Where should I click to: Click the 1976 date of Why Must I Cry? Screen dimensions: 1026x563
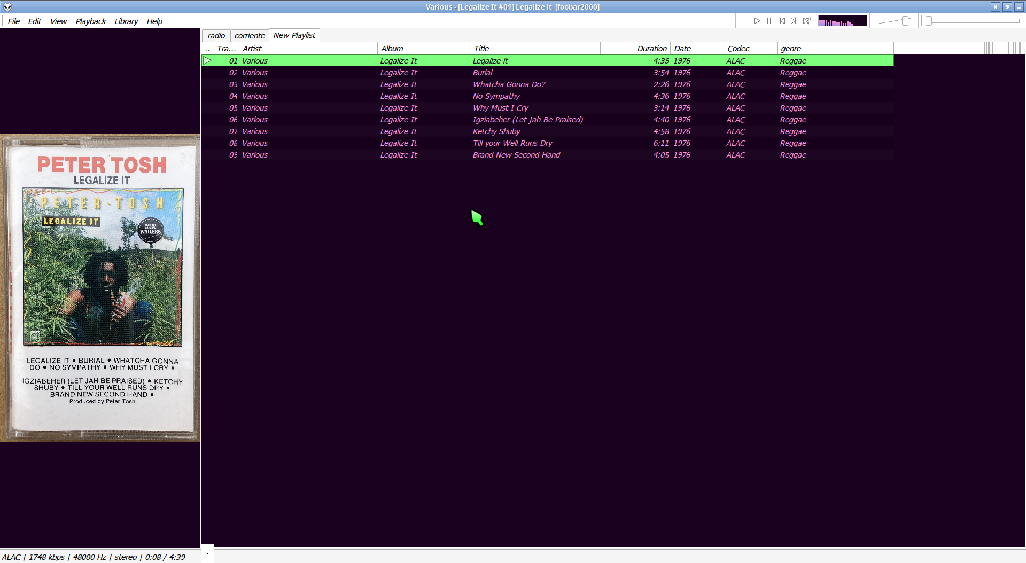(682, 108)
